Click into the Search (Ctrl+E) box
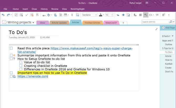Screen dimensions: 176x108 (156, 22)
